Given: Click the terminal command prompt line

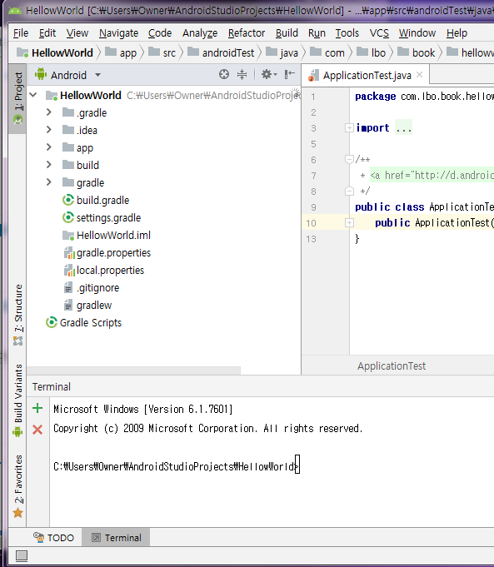Looking at the screenshot, I should [177, 466].
